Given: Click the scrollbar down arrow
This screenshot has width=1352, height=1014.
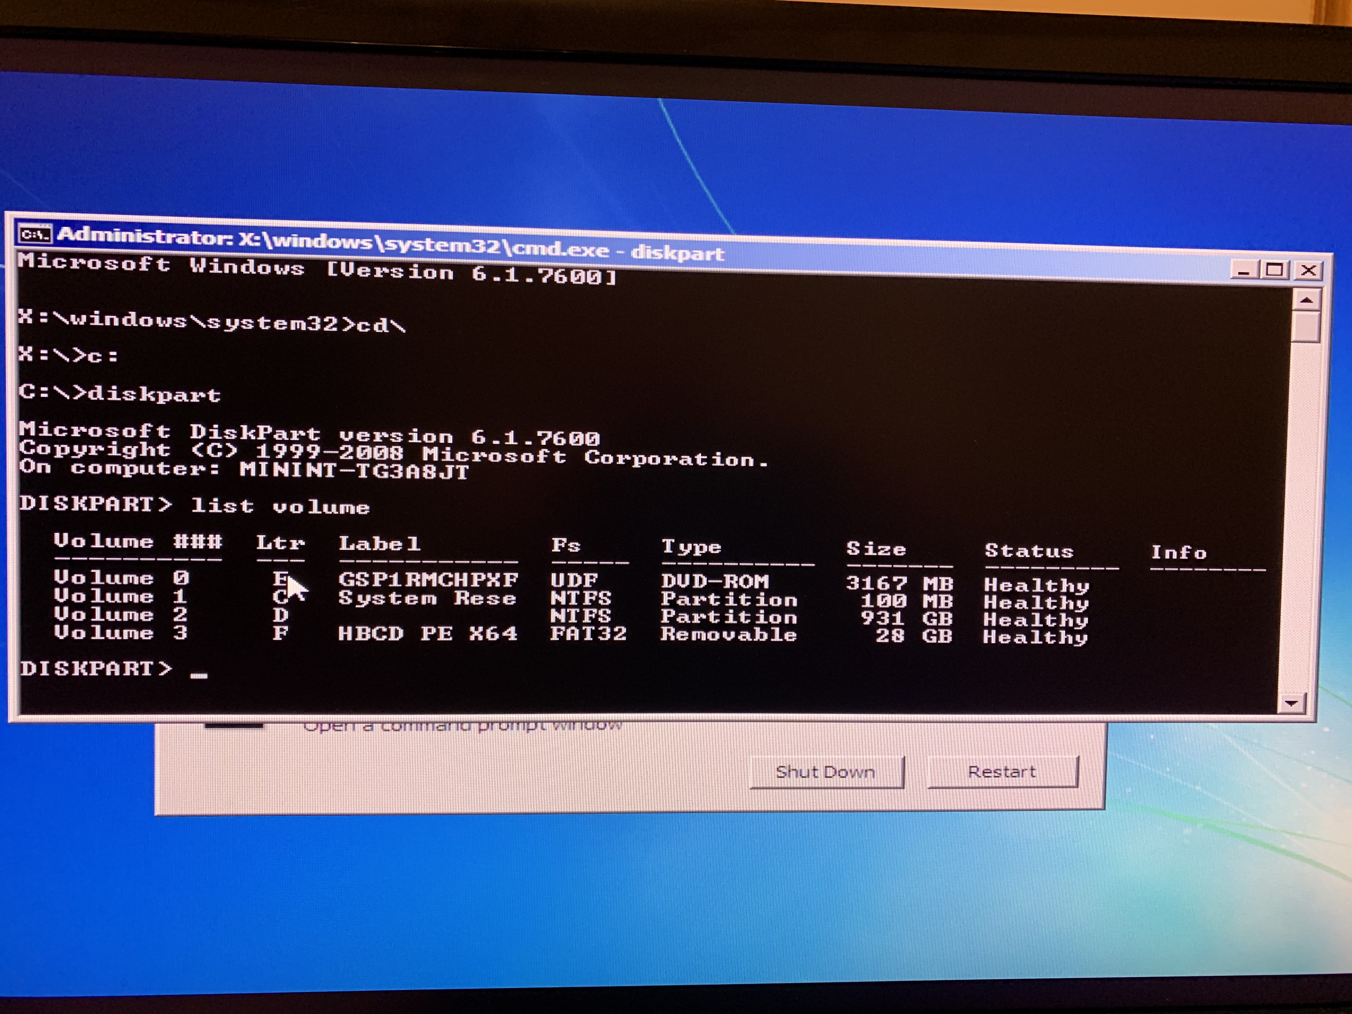Looking at the screenshot, I should (1292, 703).
